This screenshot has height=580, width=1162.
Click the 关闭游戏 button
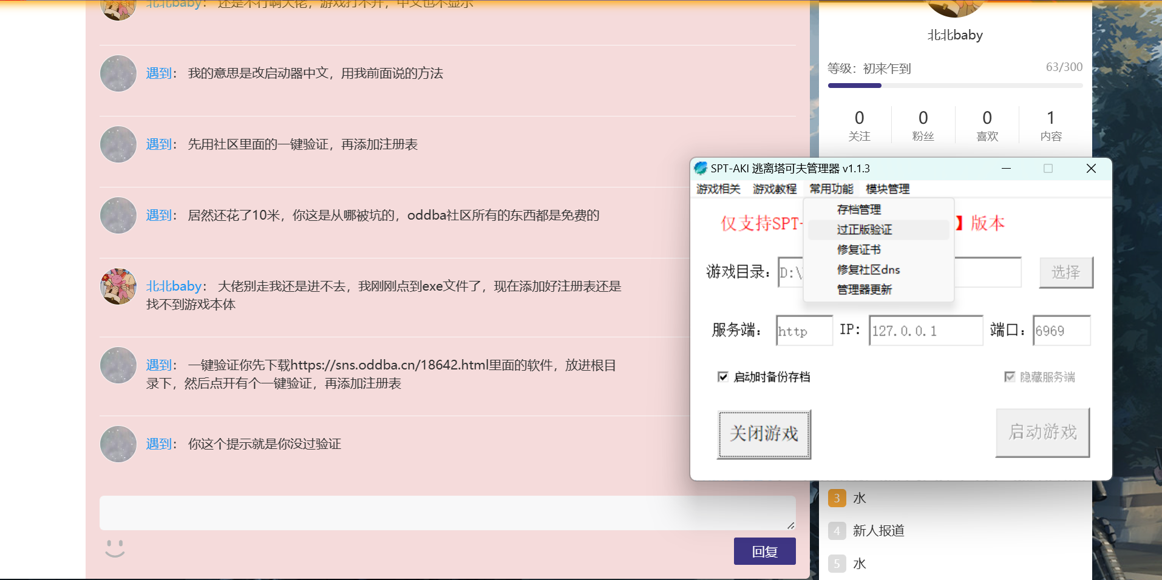click(764, 434)
